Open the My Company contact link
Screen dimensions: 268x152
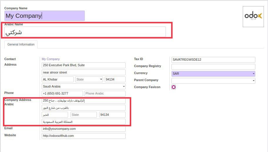(50, 59)
